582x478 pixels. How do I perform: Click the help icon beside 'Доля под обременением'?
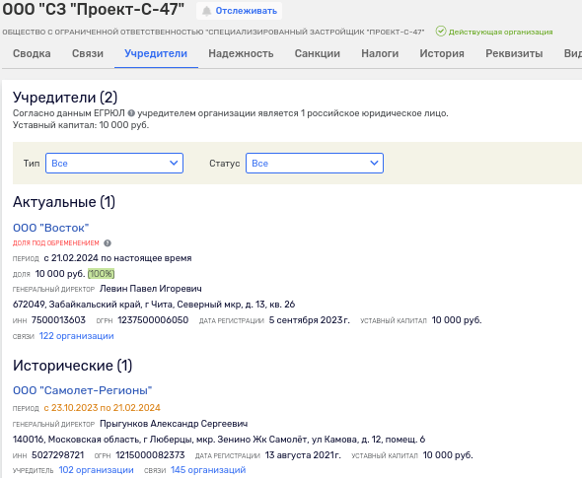pyautogui.click(x=108, y=243)
